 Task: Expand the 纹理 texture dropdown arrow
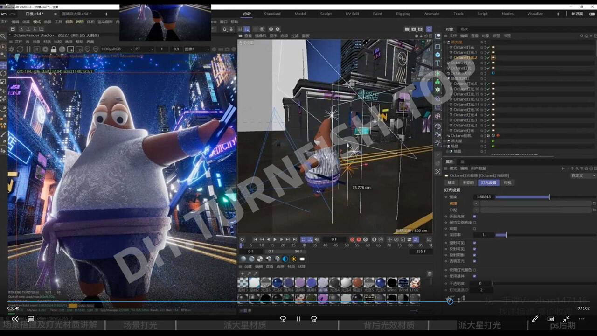click(476, 203)
